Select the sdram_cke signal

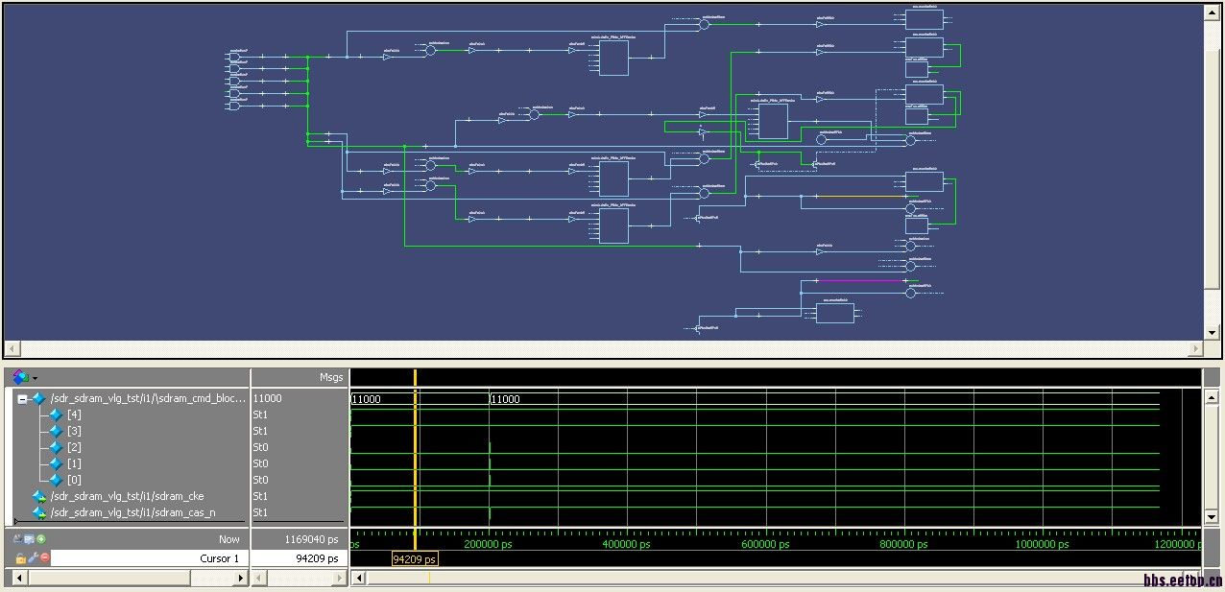tap(127, 496)
